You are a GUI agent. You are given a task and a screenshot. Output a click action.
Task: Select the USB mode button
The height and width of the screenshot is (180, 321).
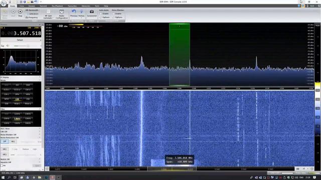(x=28, y=99)
